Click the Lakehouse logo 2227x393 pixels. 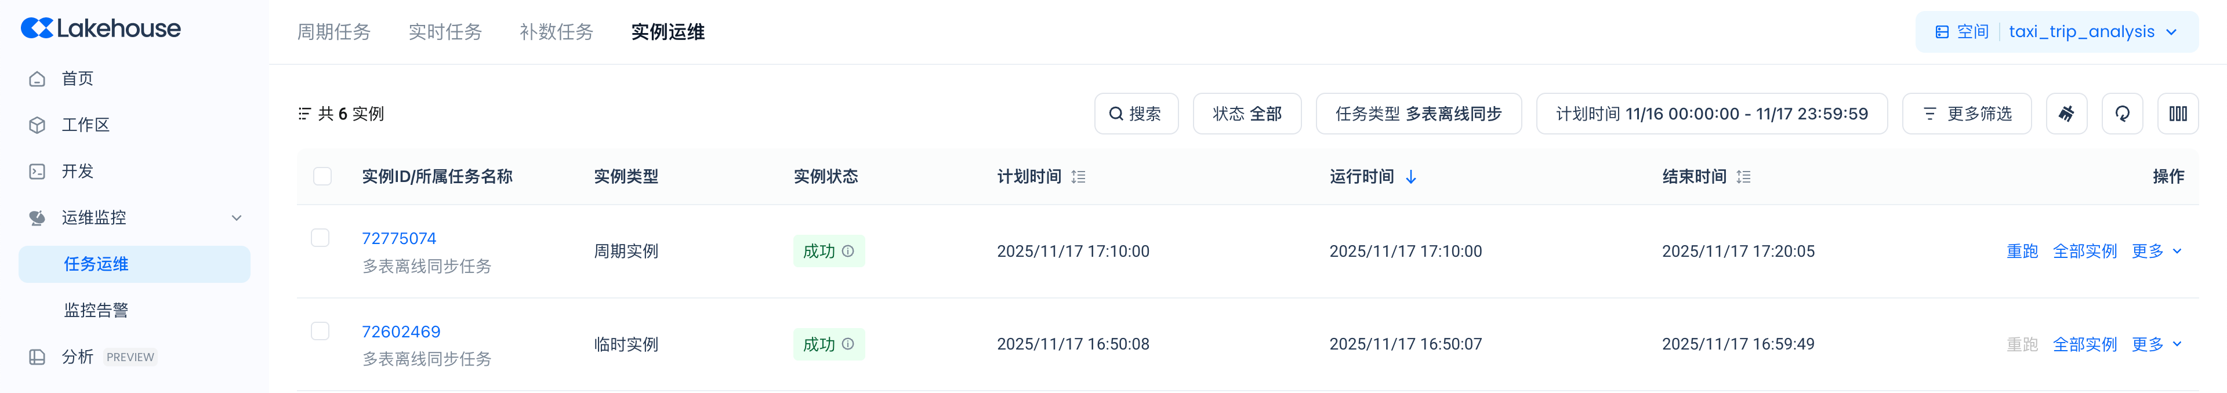coord(100,28)
